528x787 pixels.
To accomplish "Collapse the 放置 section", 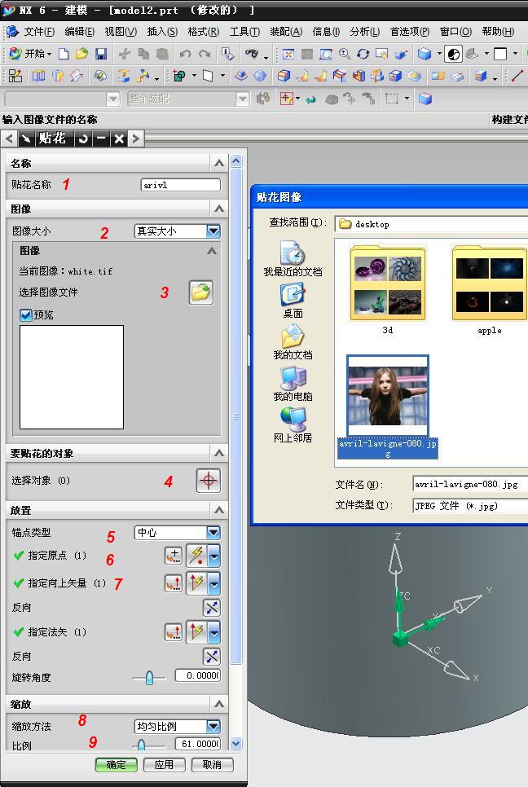I will (219, 511).
